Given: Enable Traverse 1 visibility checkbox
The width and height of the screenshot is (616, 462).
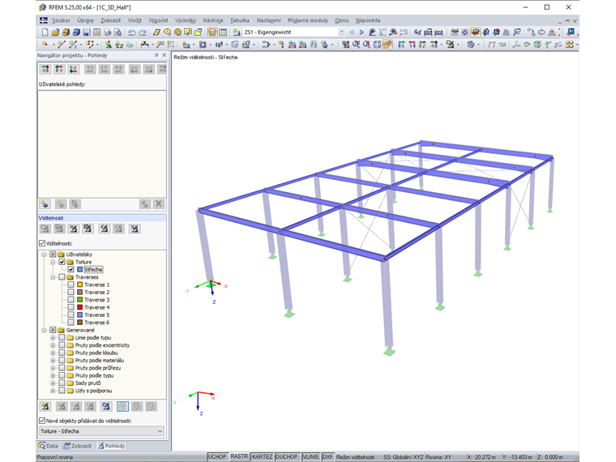Looking at the screenshot, I should click(x=71, y=284).
